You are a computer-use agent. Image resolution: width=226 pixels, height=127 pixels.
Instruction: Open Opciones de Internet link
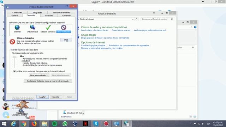(93, 42)
